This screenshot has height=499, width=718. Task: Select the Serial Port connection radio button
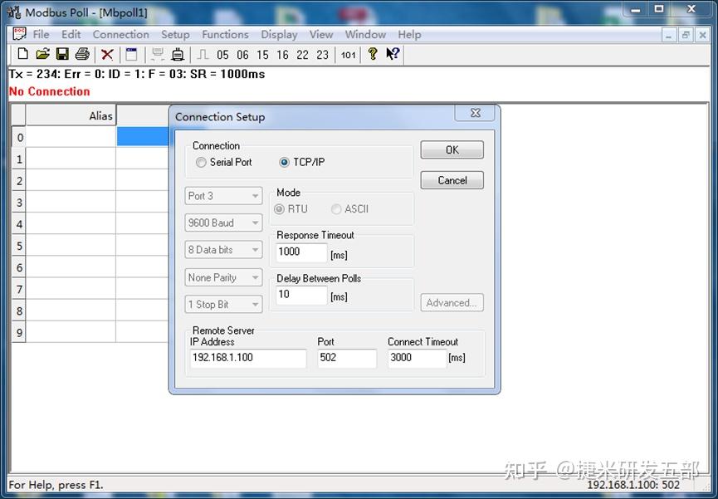[x=200, y=163]
